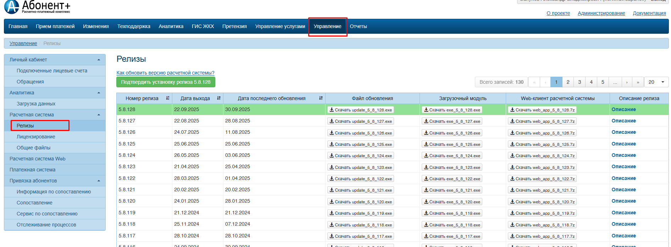The image size is (671, 247).
Task: Sort by Дата последнего обновления column
Action: (x=321, y=98)
